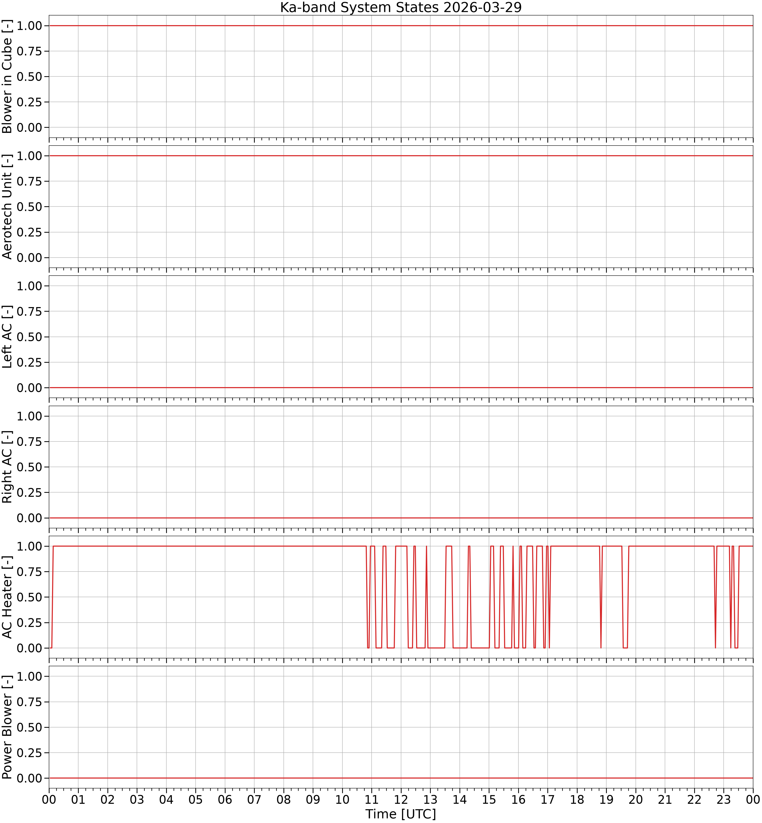Click the 06 hour tick label
762x823 pixels.
(225, 800)
